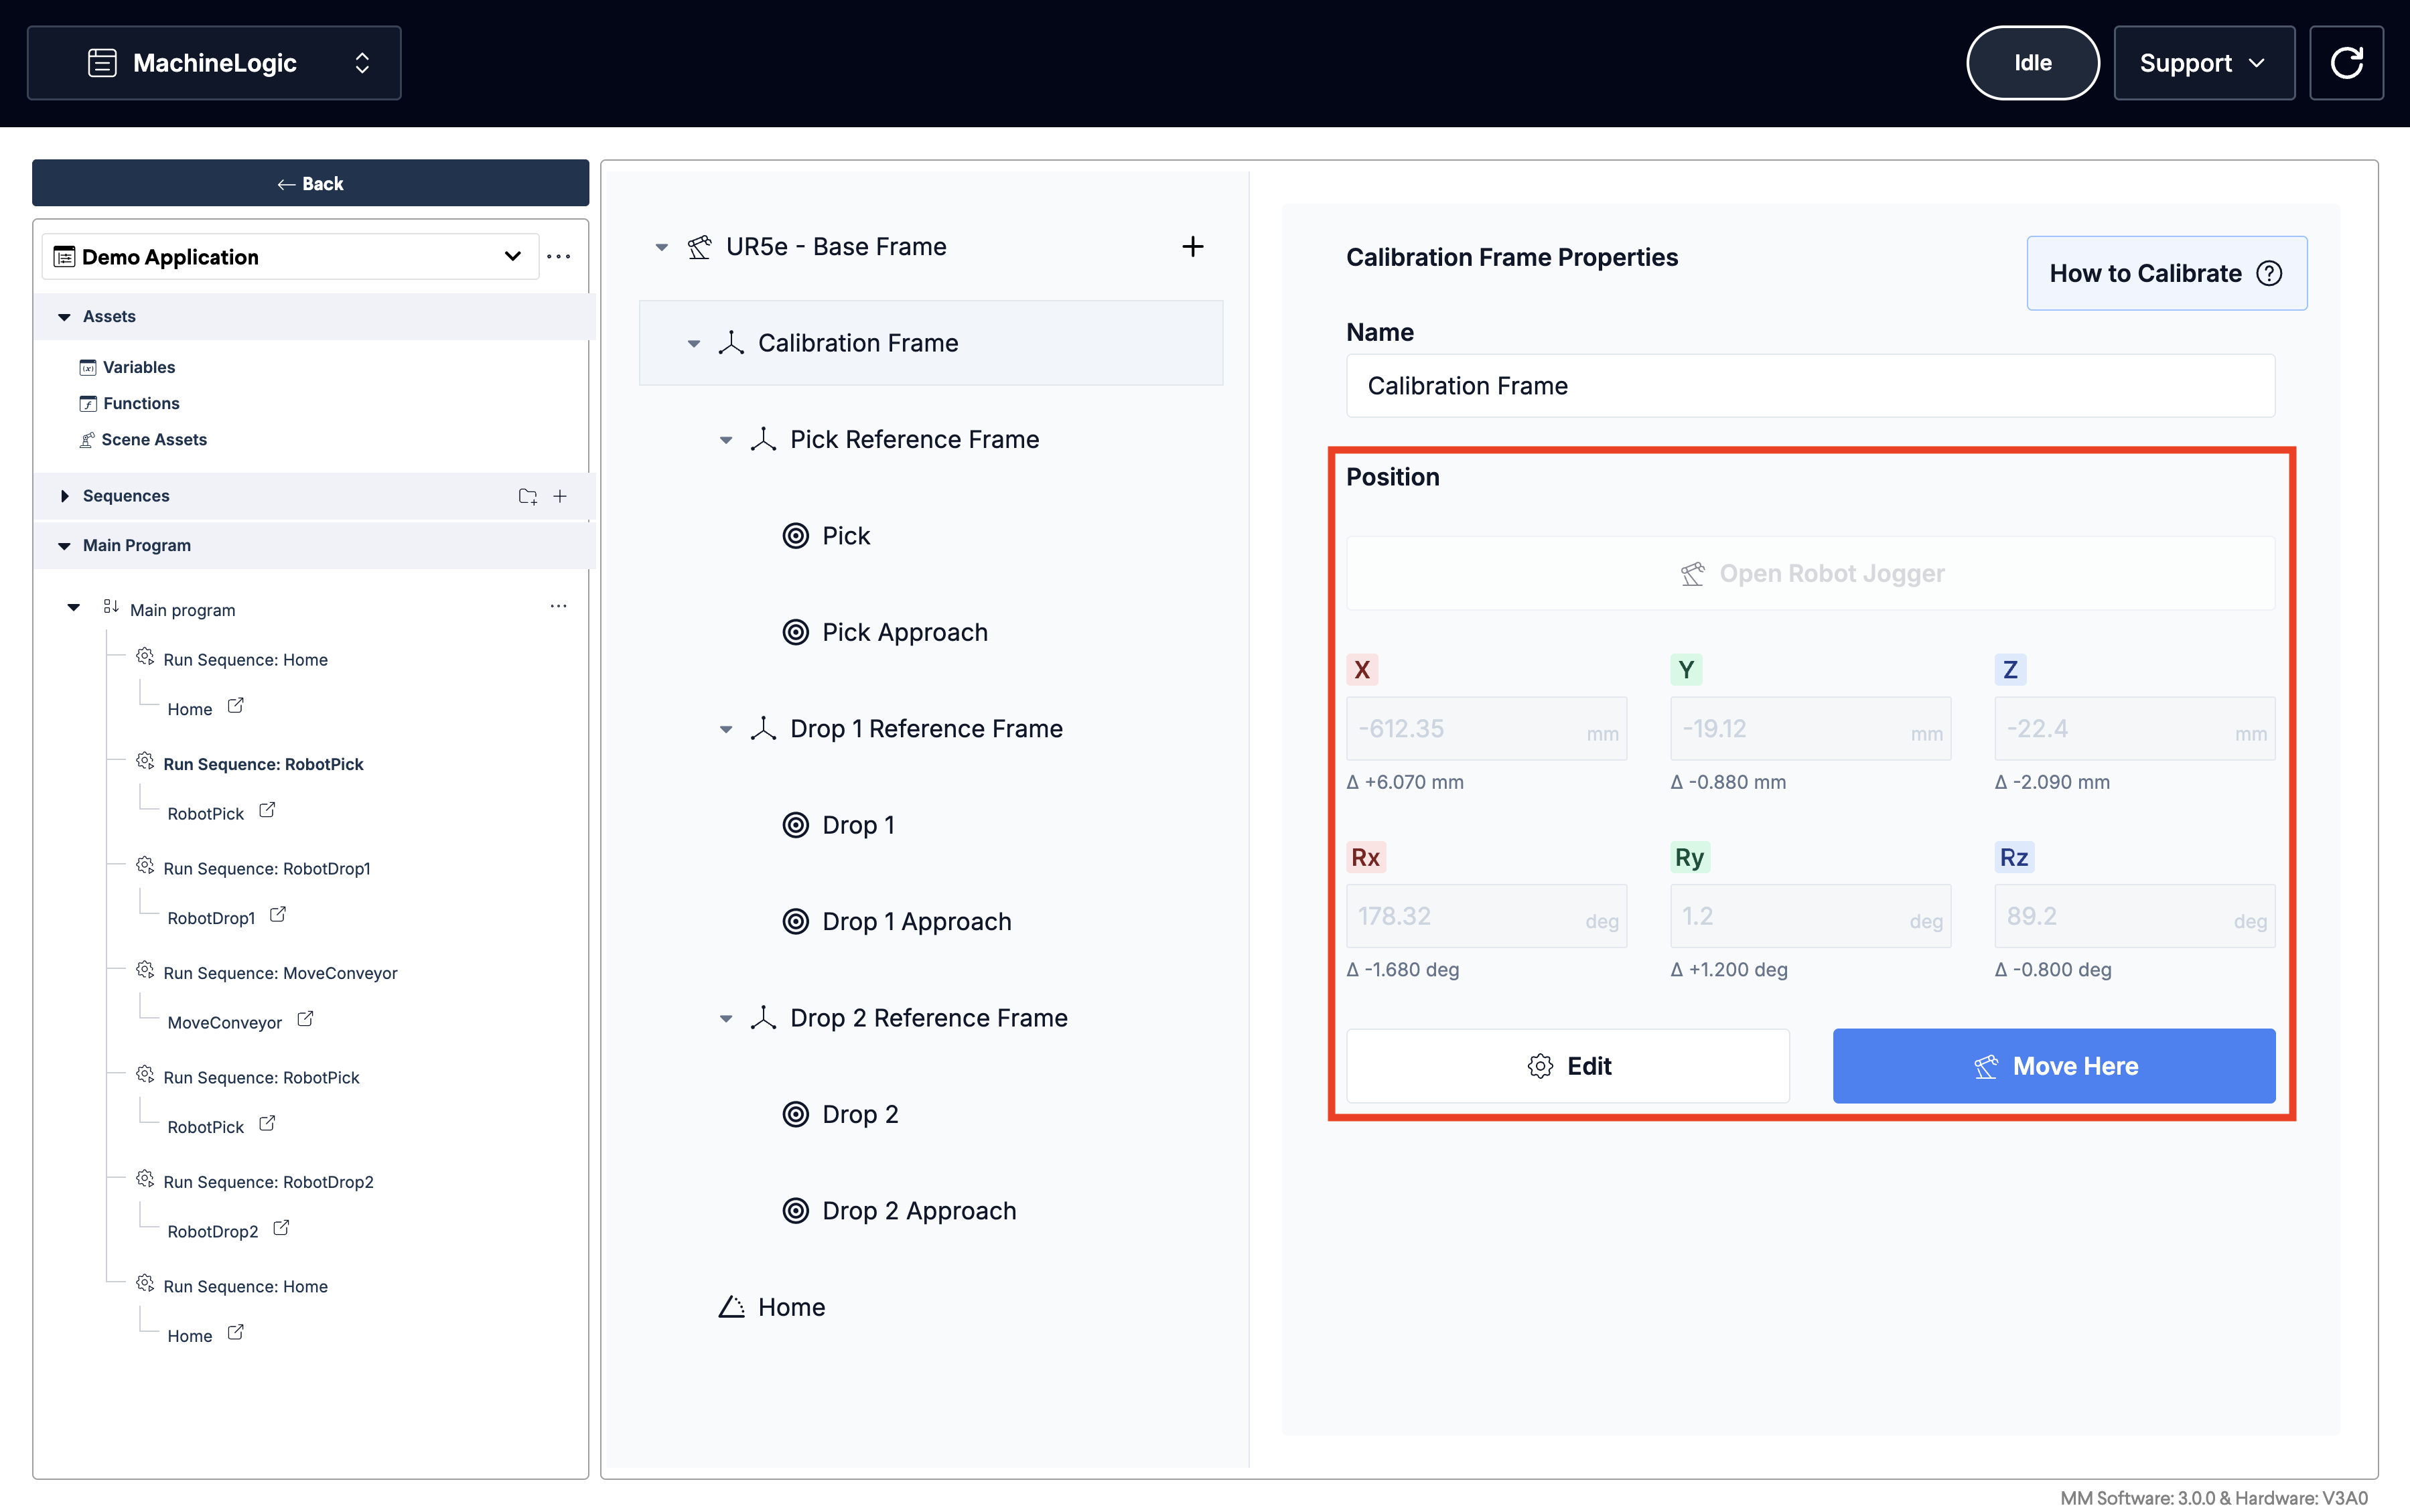Add a new sequence with plus icon
Screen dimensions: 2410x1512
tap(560, 496)
